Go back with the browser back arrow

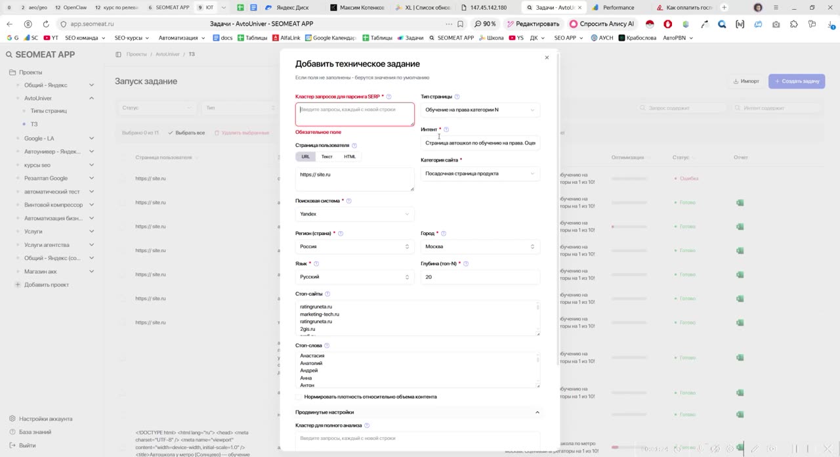coord(9,24)
